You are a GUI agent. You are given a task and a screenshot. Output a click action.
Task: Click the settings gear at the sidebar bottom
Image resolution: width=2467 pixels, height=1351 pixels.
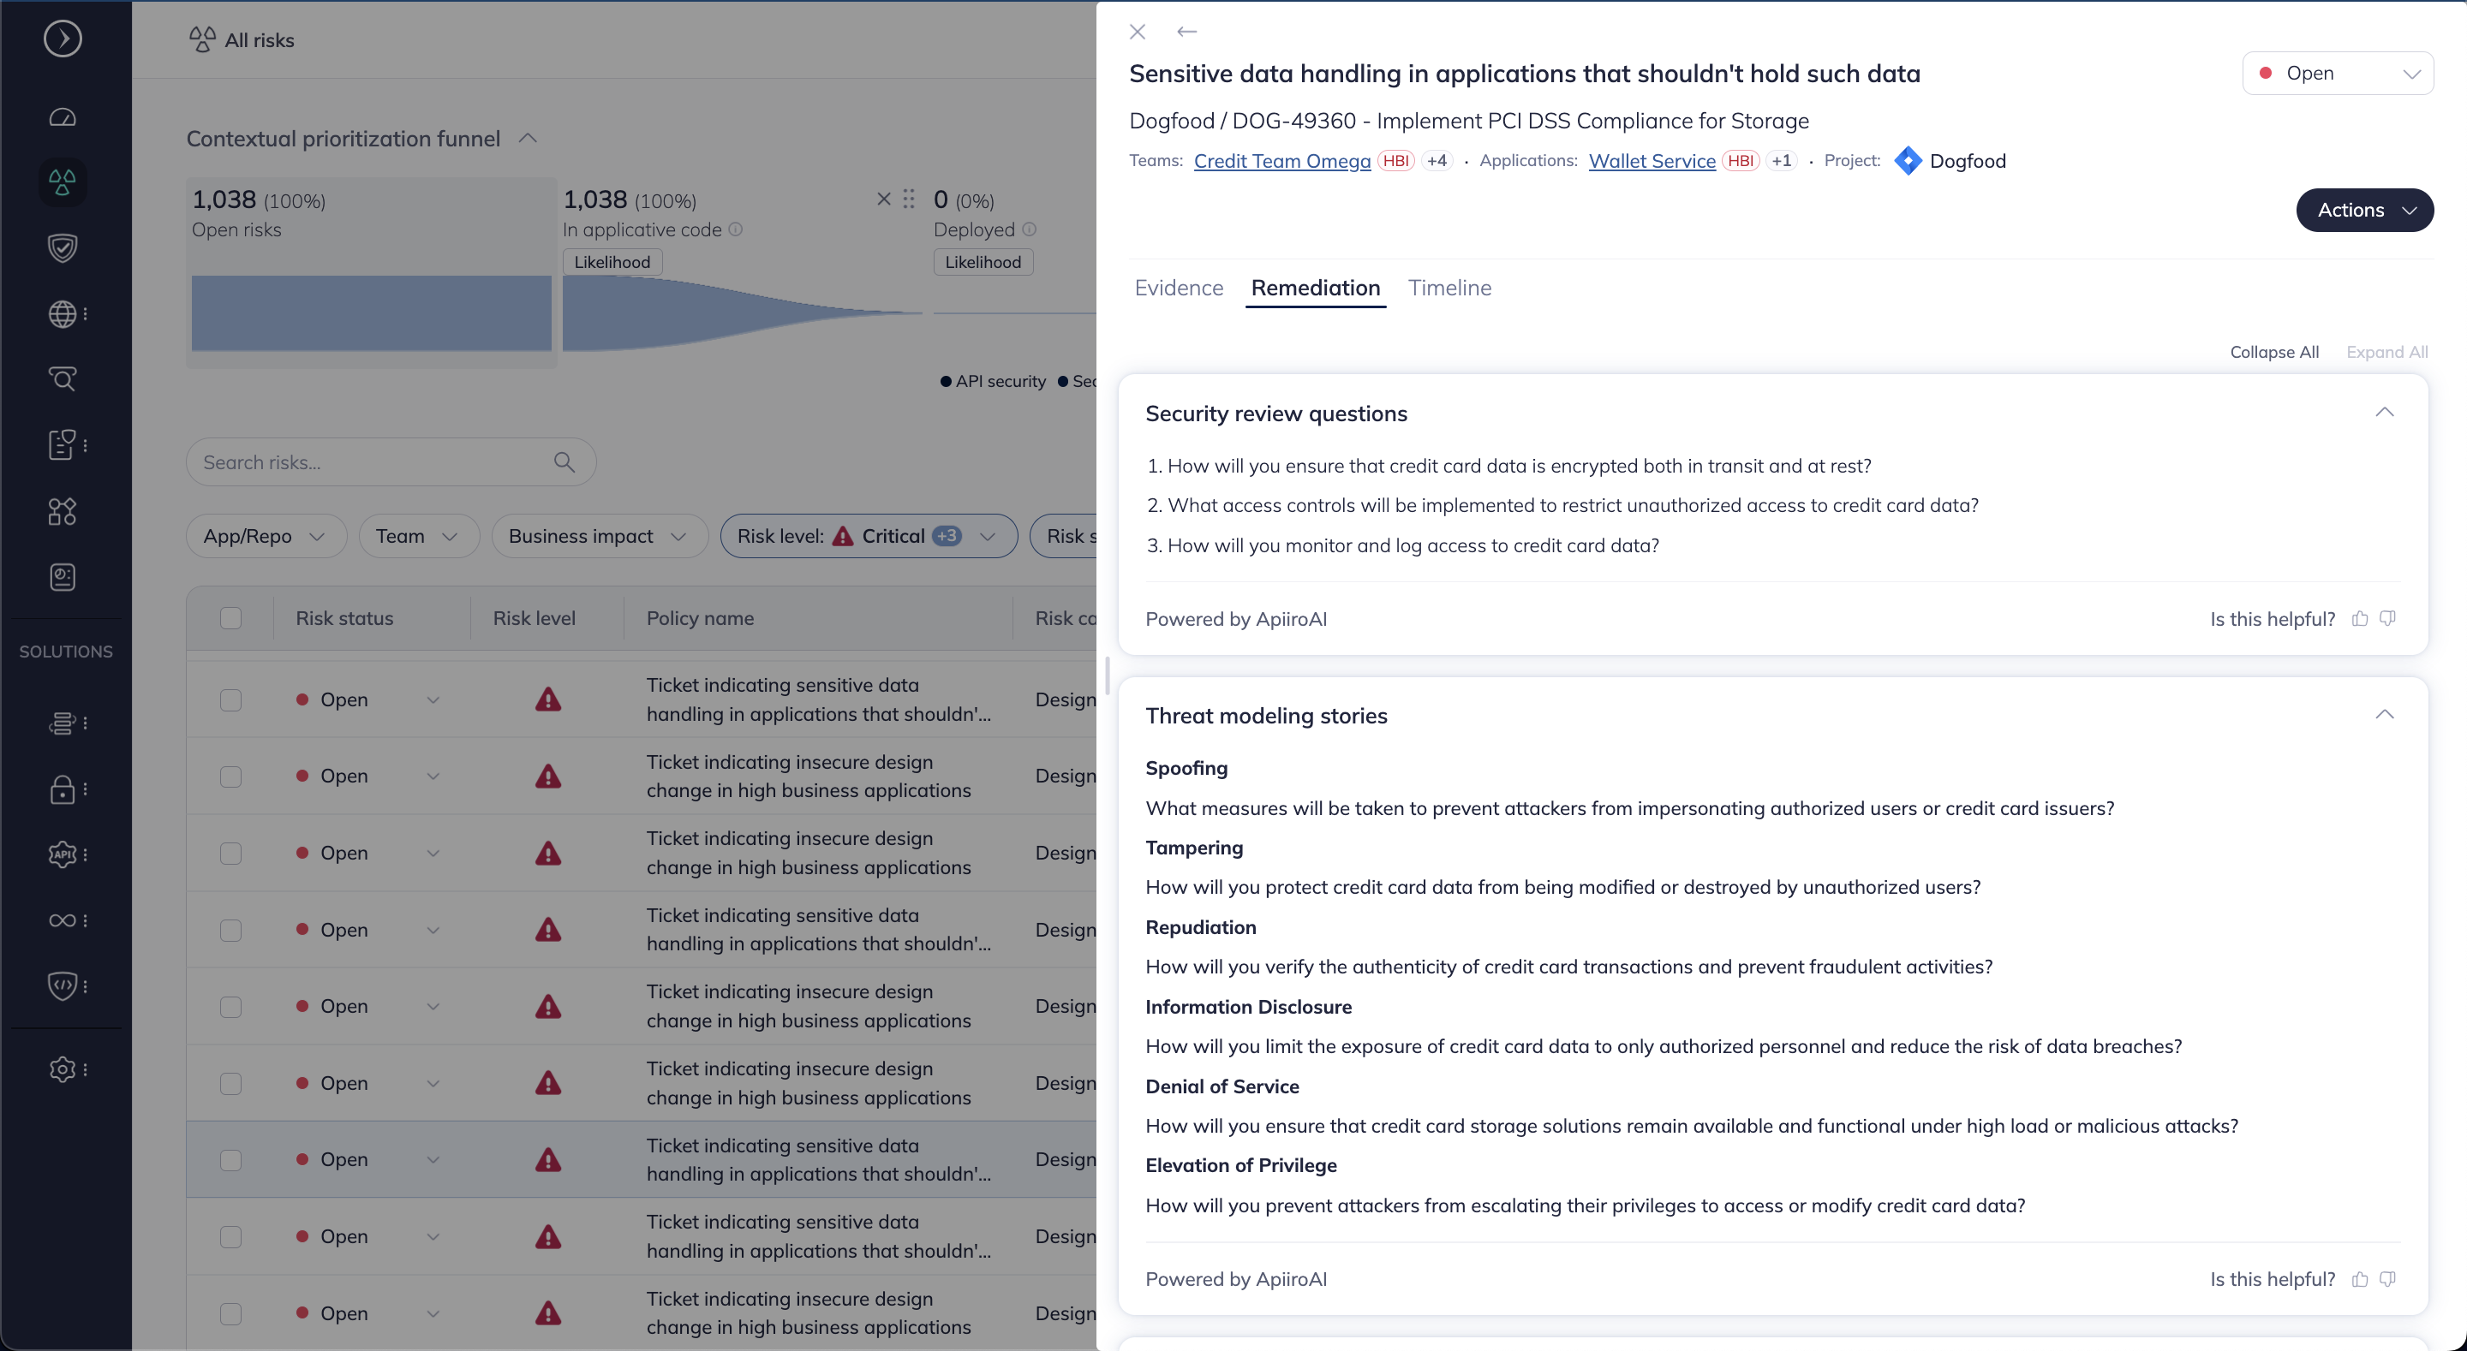coord(62,1069)
